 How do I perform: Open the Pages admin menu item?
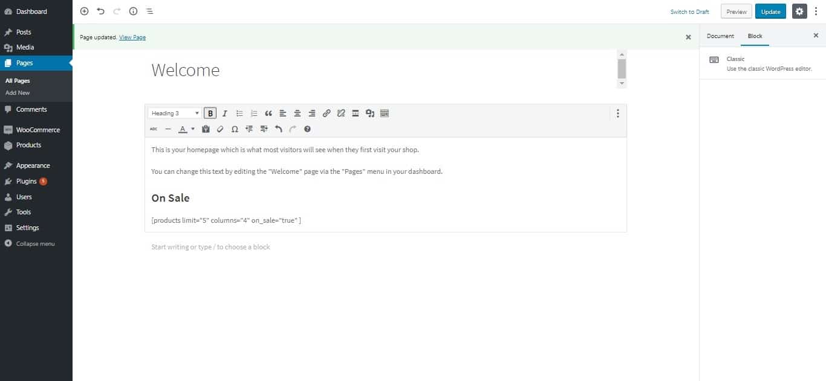click(x=36, y=63)
